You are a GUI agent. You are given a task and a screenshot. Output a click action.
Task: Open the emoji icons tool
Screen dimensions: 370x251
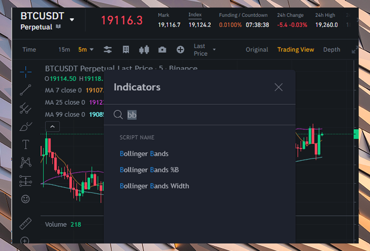25,199
